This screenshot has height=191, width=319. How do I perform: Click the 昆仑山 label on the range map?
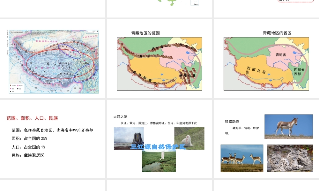[x=149, y=56]
